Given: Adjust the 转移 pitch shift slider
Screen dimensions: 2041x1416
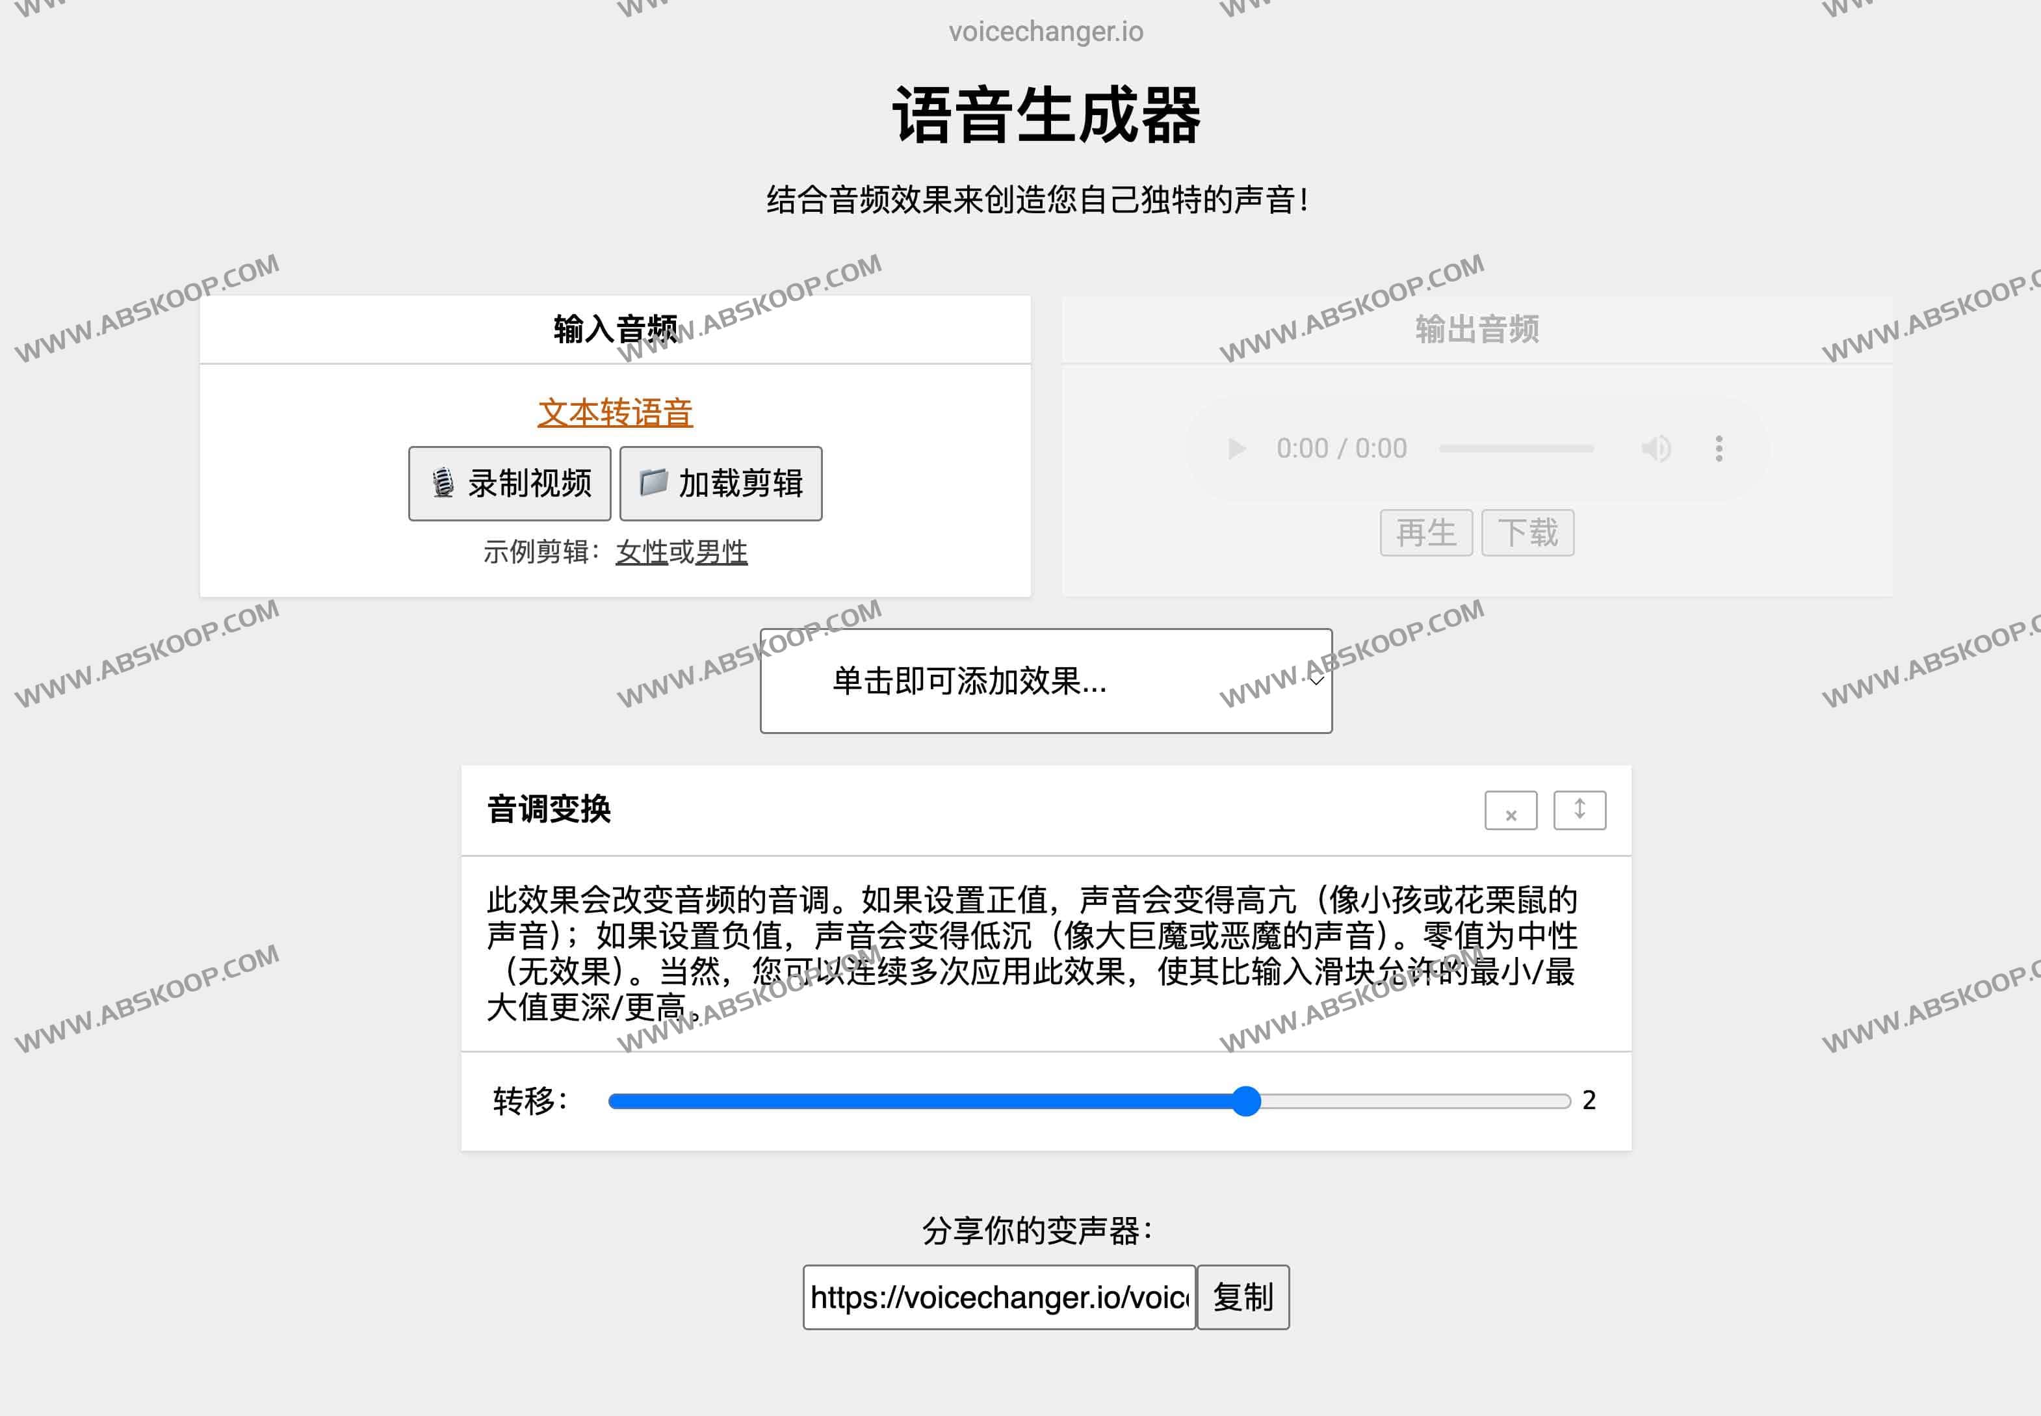Looking at the screenshot, I should tap(1247, 1101).
